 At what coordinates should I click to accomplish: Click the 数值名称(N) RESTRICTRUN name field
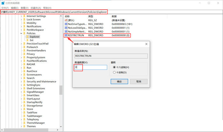(x=111, y=56)
